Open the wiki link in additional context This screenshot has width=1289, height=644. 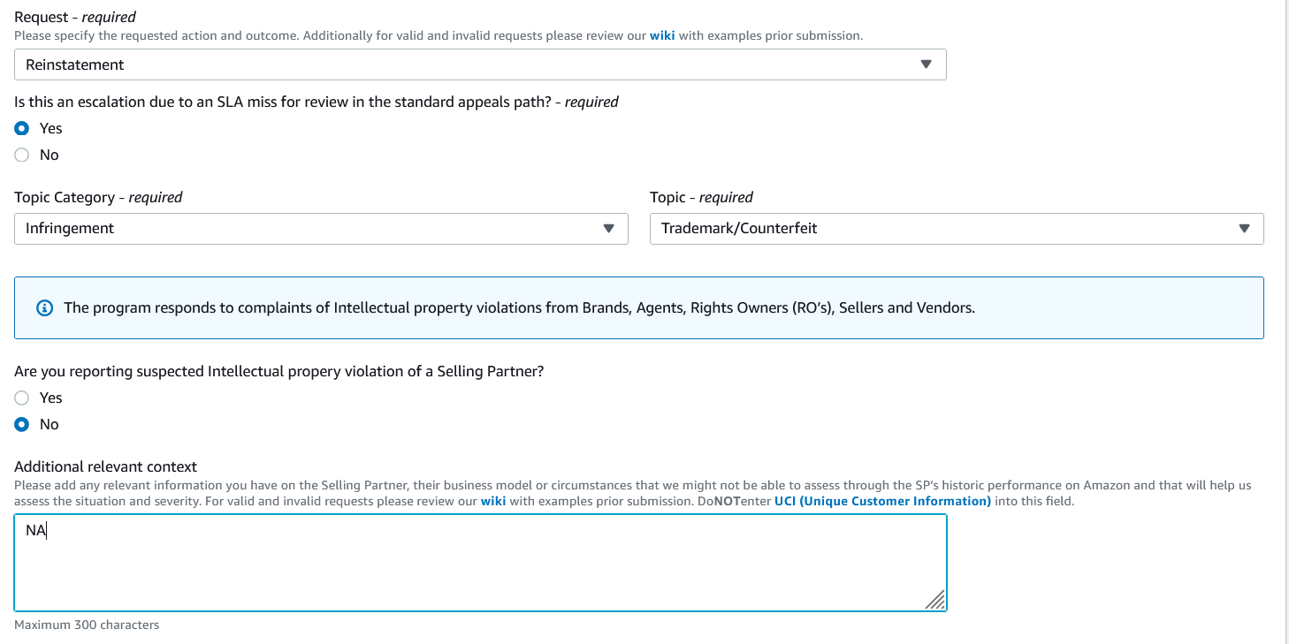(493, 501)
